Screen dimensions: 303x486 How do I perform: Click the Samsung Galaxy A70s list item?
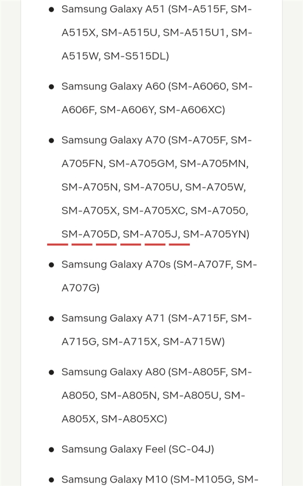(116, 264)
